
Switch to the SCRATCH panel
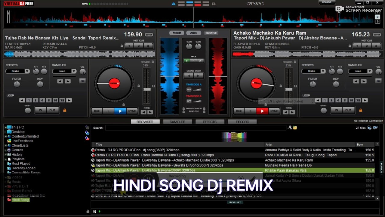pos(211,33)
